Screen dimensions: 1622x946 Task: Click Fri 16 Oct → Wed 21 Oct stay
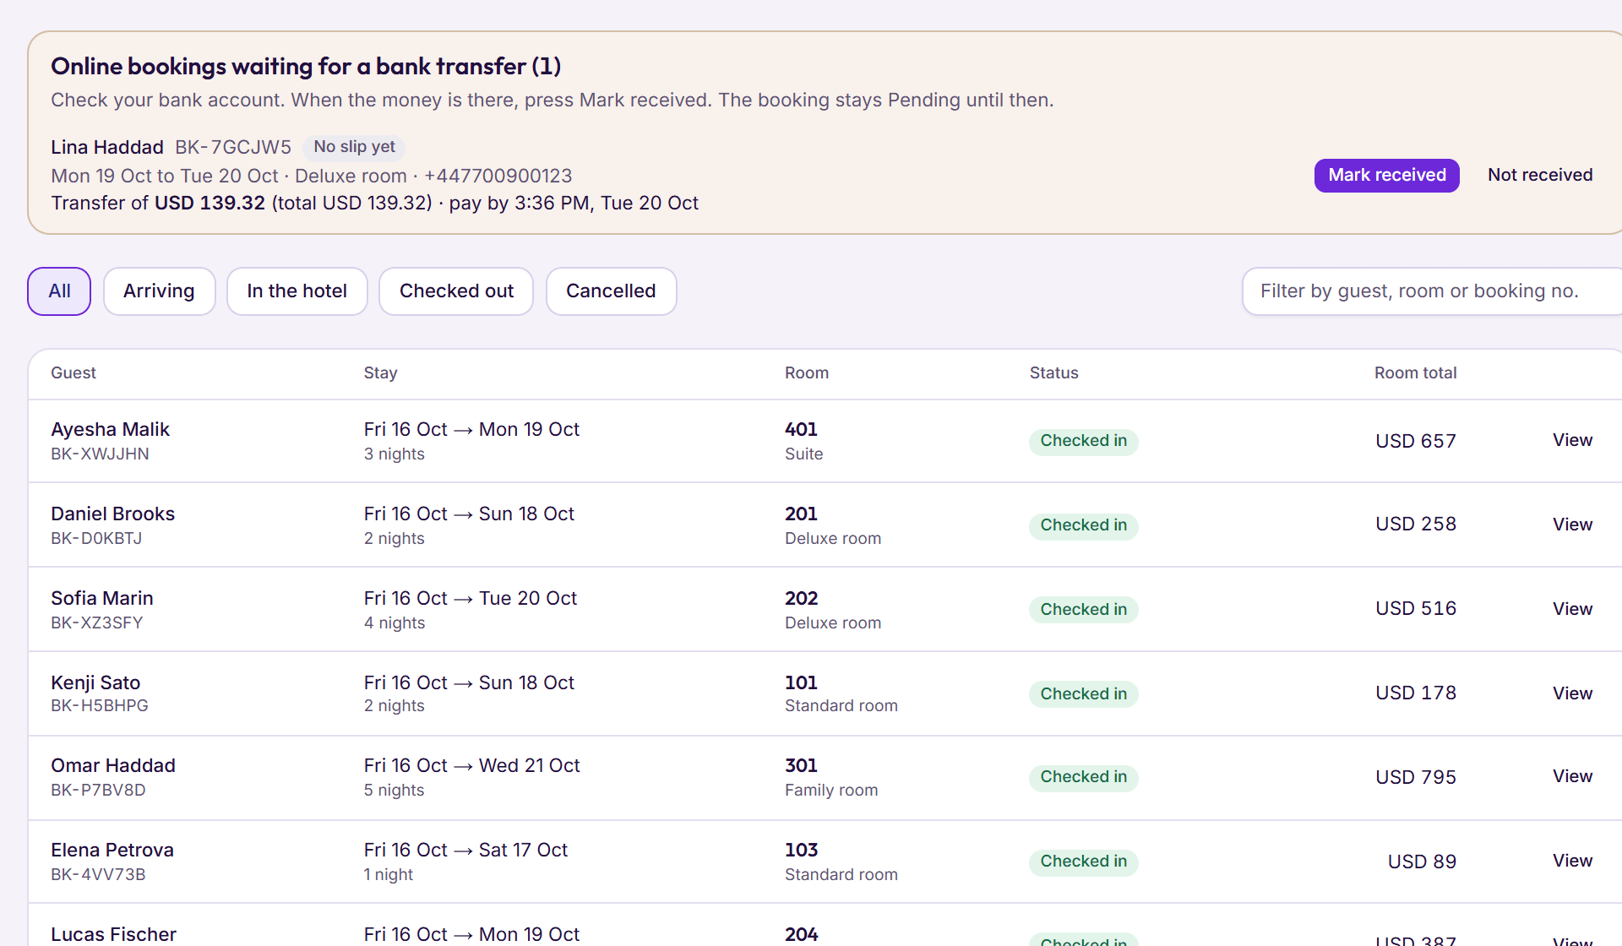click(471, 765)
